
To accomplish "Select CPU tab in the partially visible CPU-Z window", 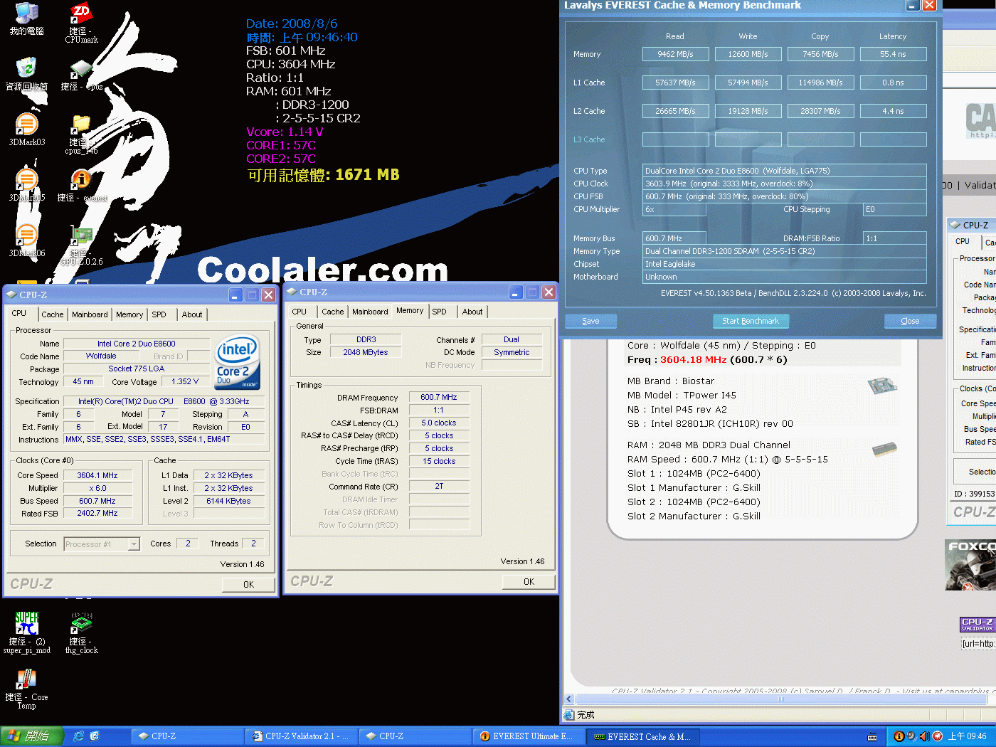I will (x=963, y=242).
